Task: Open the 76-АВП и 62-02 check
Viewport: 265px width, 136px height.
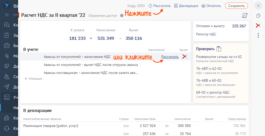Action: click(217, 70)
